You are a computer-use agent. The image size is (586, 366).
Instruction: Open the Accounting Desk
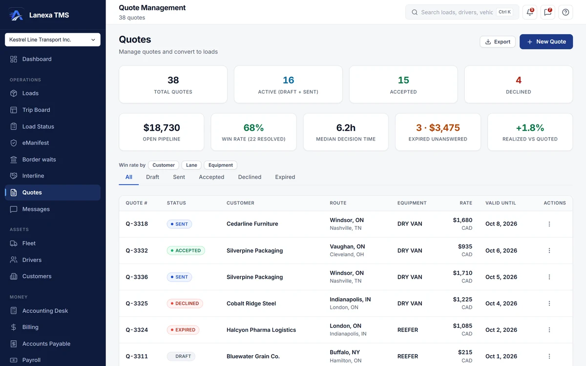53,311
